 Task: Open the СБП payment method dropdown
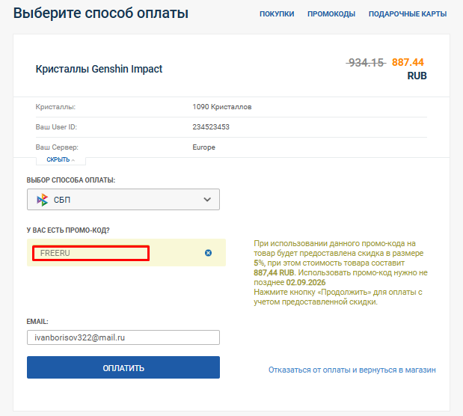coord(123,200)
